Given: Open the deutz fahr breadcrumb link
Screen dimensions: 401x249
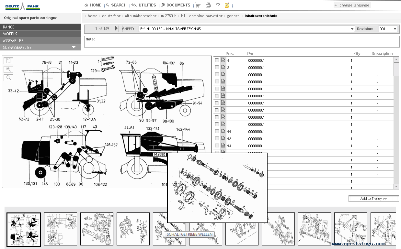Looking at the screenshot, I should coord(111,16).
